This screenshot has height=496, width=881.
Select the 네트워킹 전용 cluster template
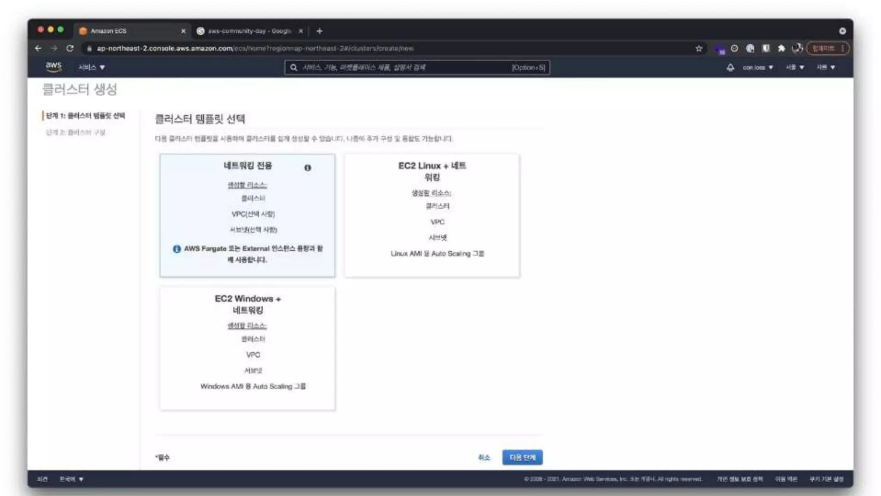pos(247,215)
